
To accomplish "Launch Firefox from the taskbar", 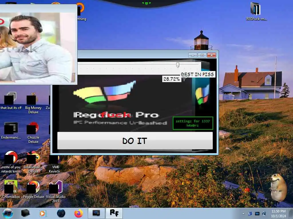I will [x=79, y=213].
